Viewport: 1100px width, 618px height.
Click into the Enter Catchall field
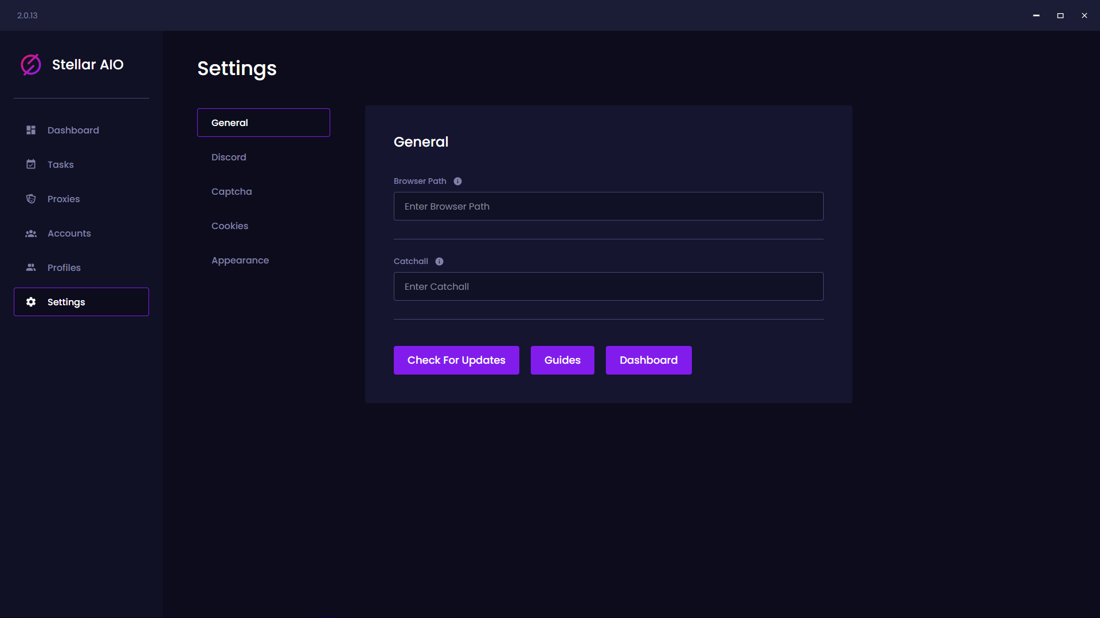(x=608, y=286)
